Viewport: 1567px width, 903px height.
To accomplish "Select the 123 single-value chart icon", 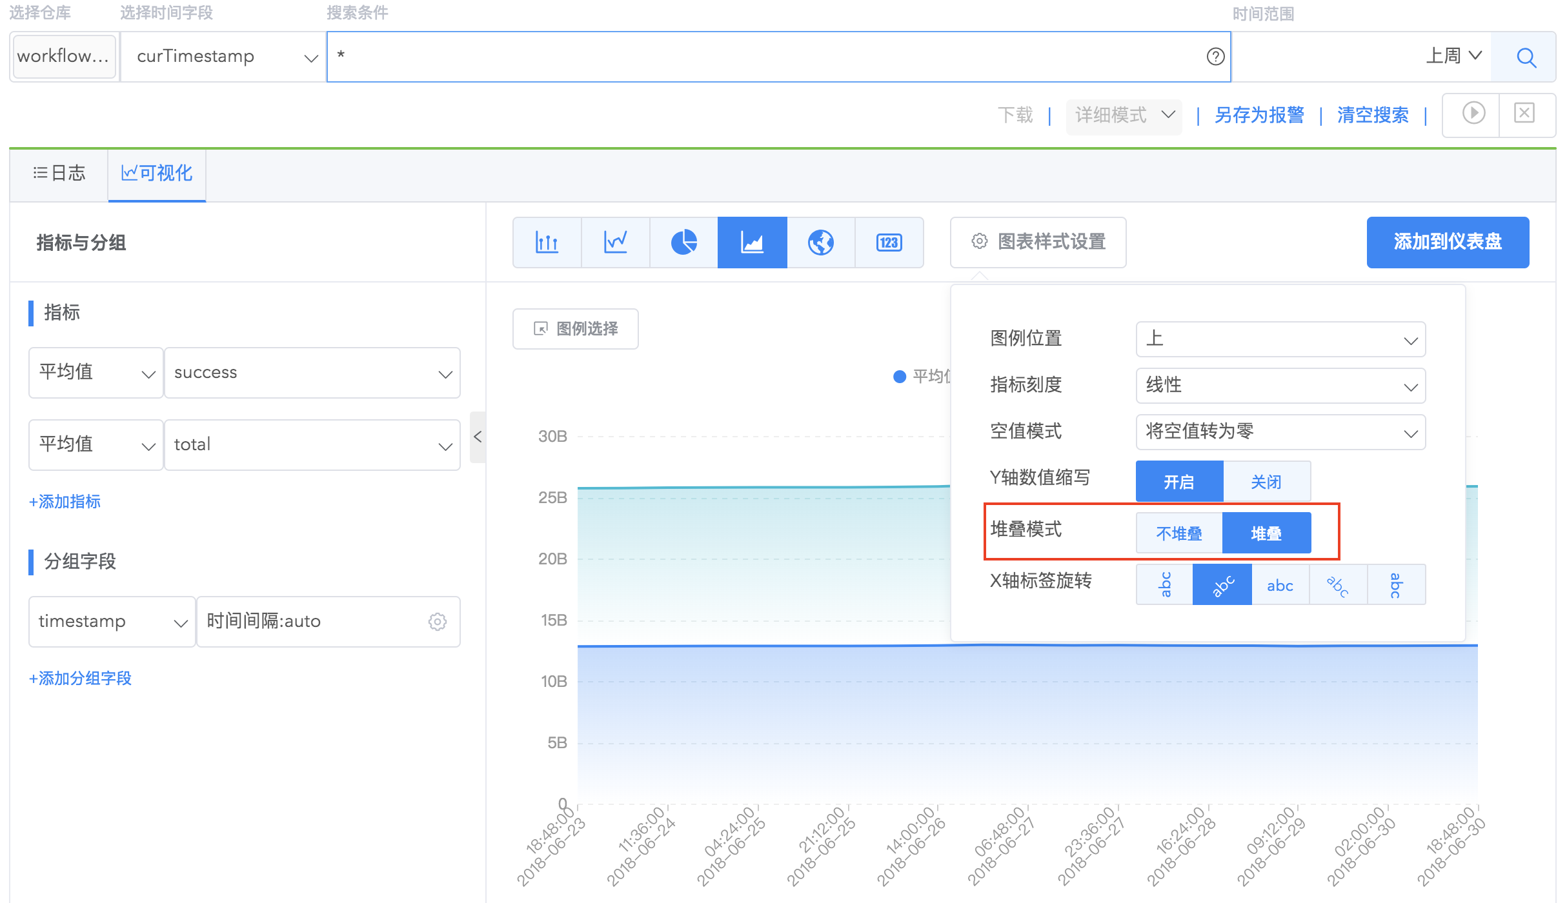I will [x=889, y=242].
